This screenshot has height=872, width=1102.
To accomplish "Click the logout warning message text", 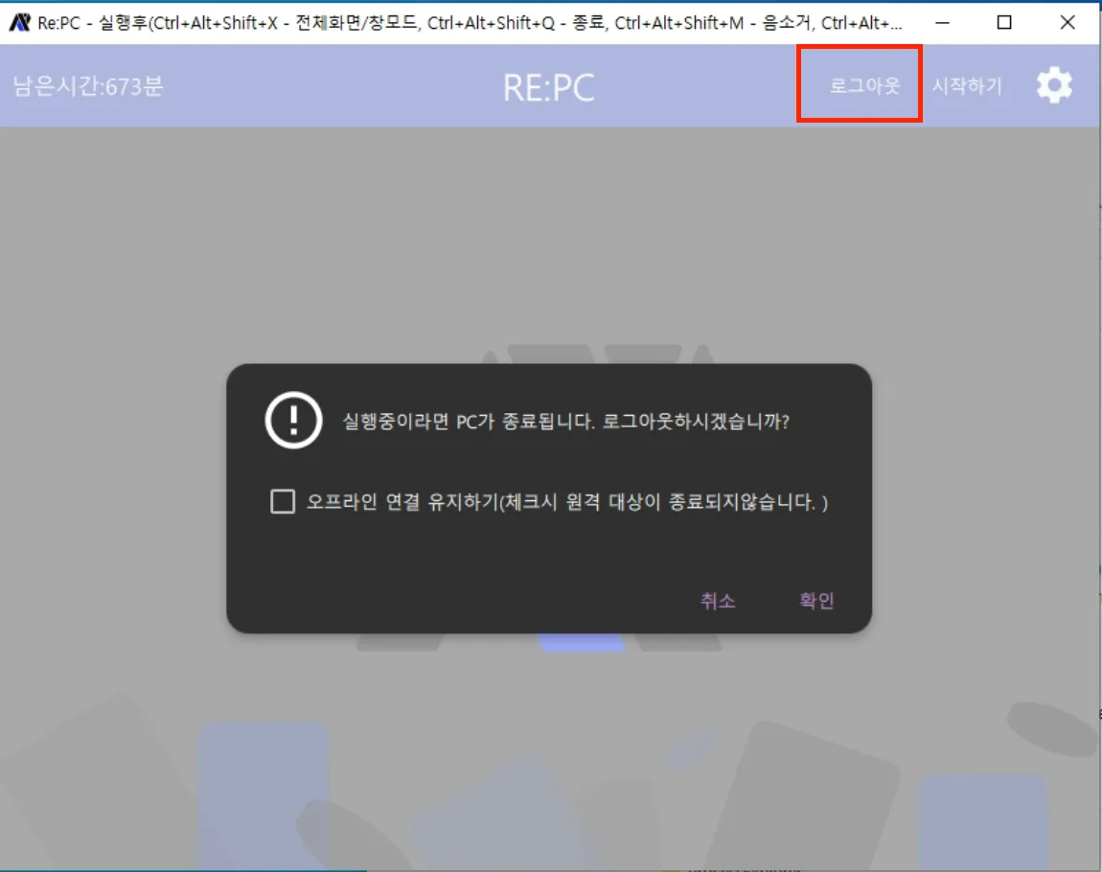I will 565,421.
